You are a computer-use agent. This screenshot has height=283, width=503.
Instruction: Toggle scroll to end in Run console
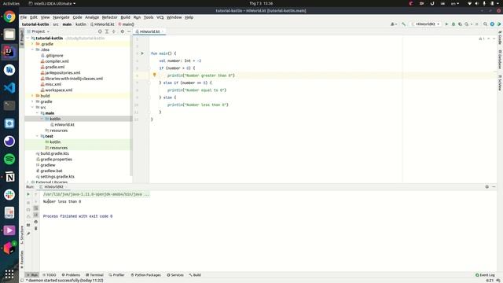(36, 215)
